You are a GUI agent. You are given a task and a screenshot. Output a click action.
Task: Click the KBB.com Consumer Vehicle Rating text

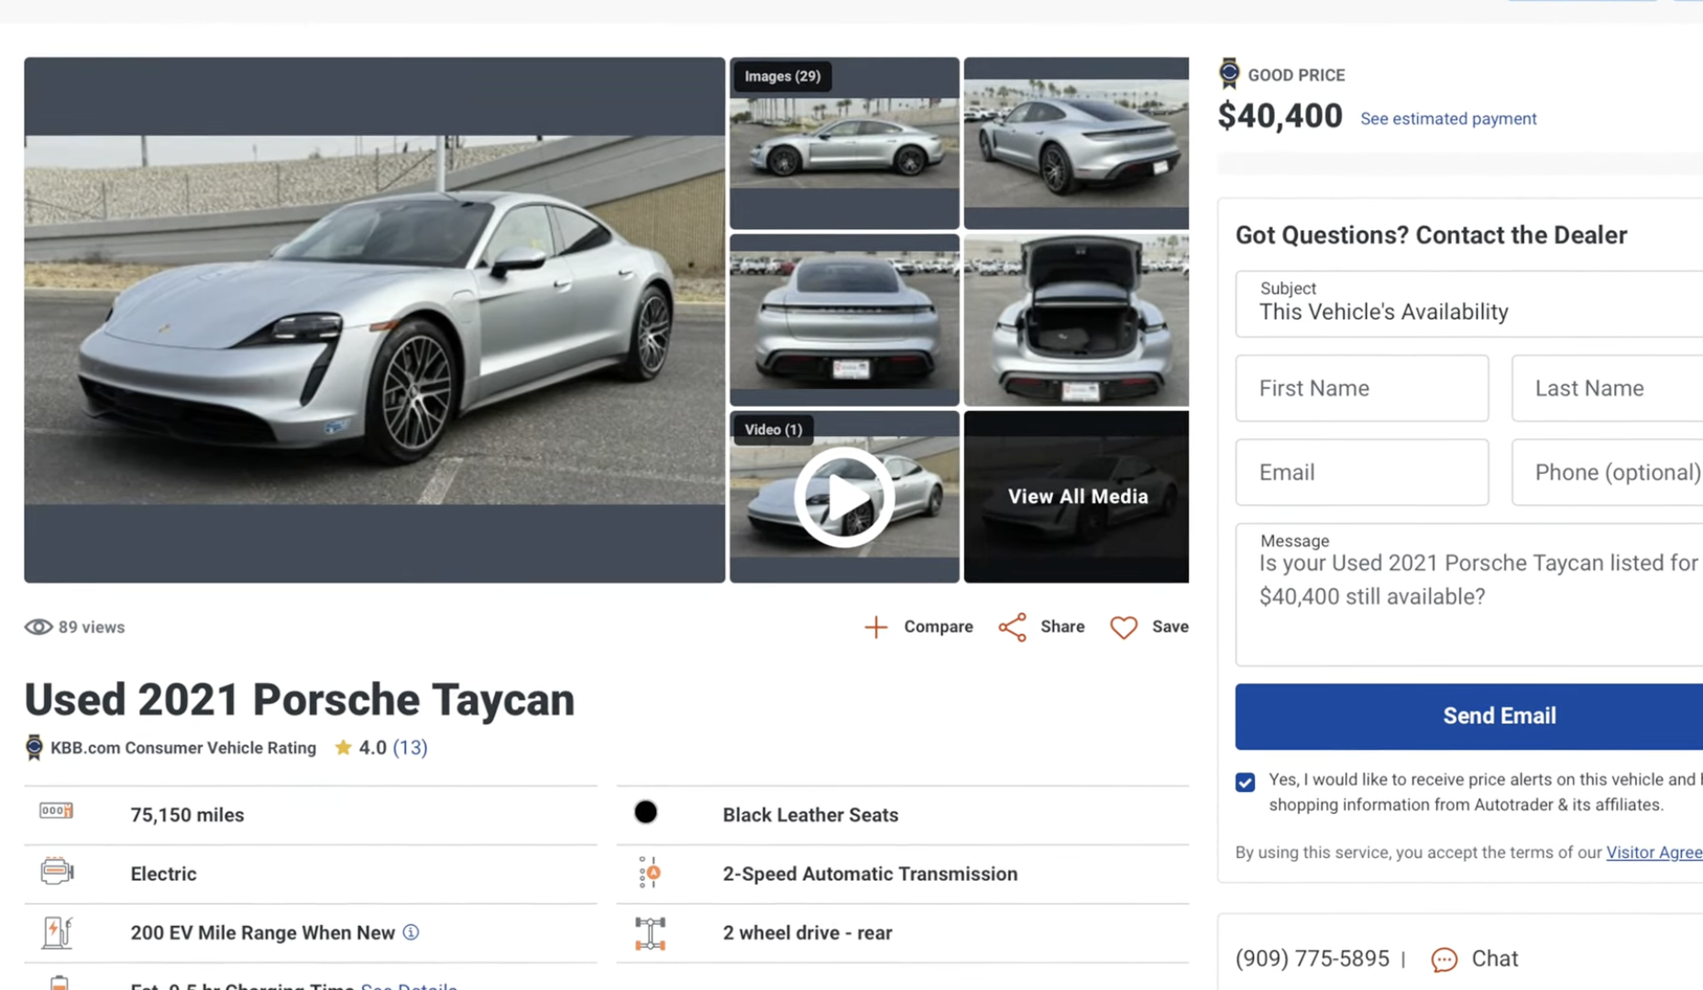point(183,747)
